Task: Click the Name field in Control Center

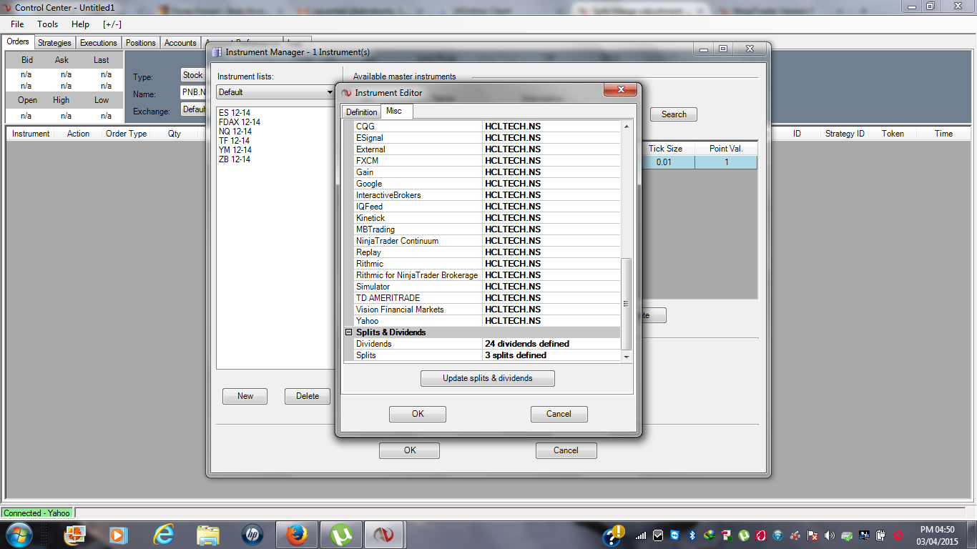Action: [194, 92]
